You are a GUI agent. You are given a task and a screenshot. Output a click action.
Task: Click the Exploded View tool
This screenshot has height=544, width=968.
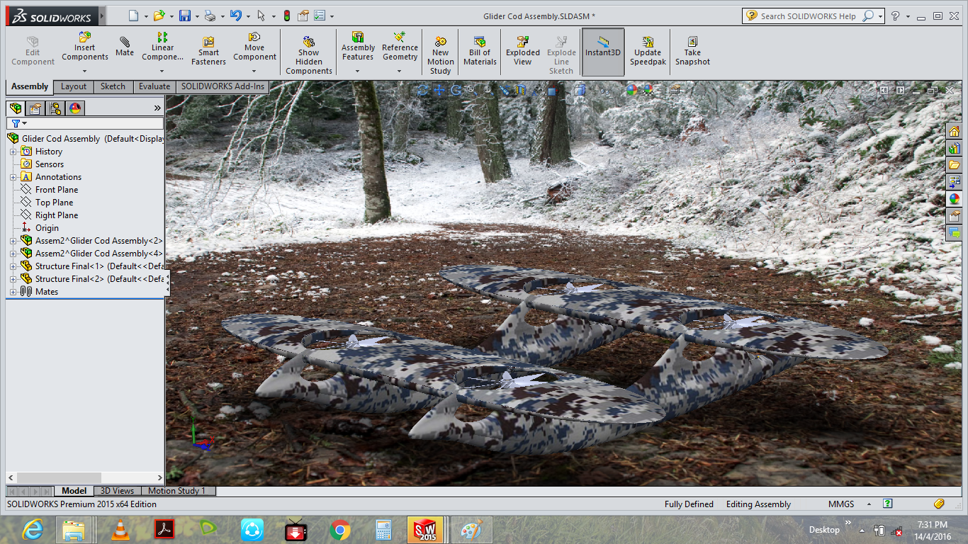click(x=523, y=51)
